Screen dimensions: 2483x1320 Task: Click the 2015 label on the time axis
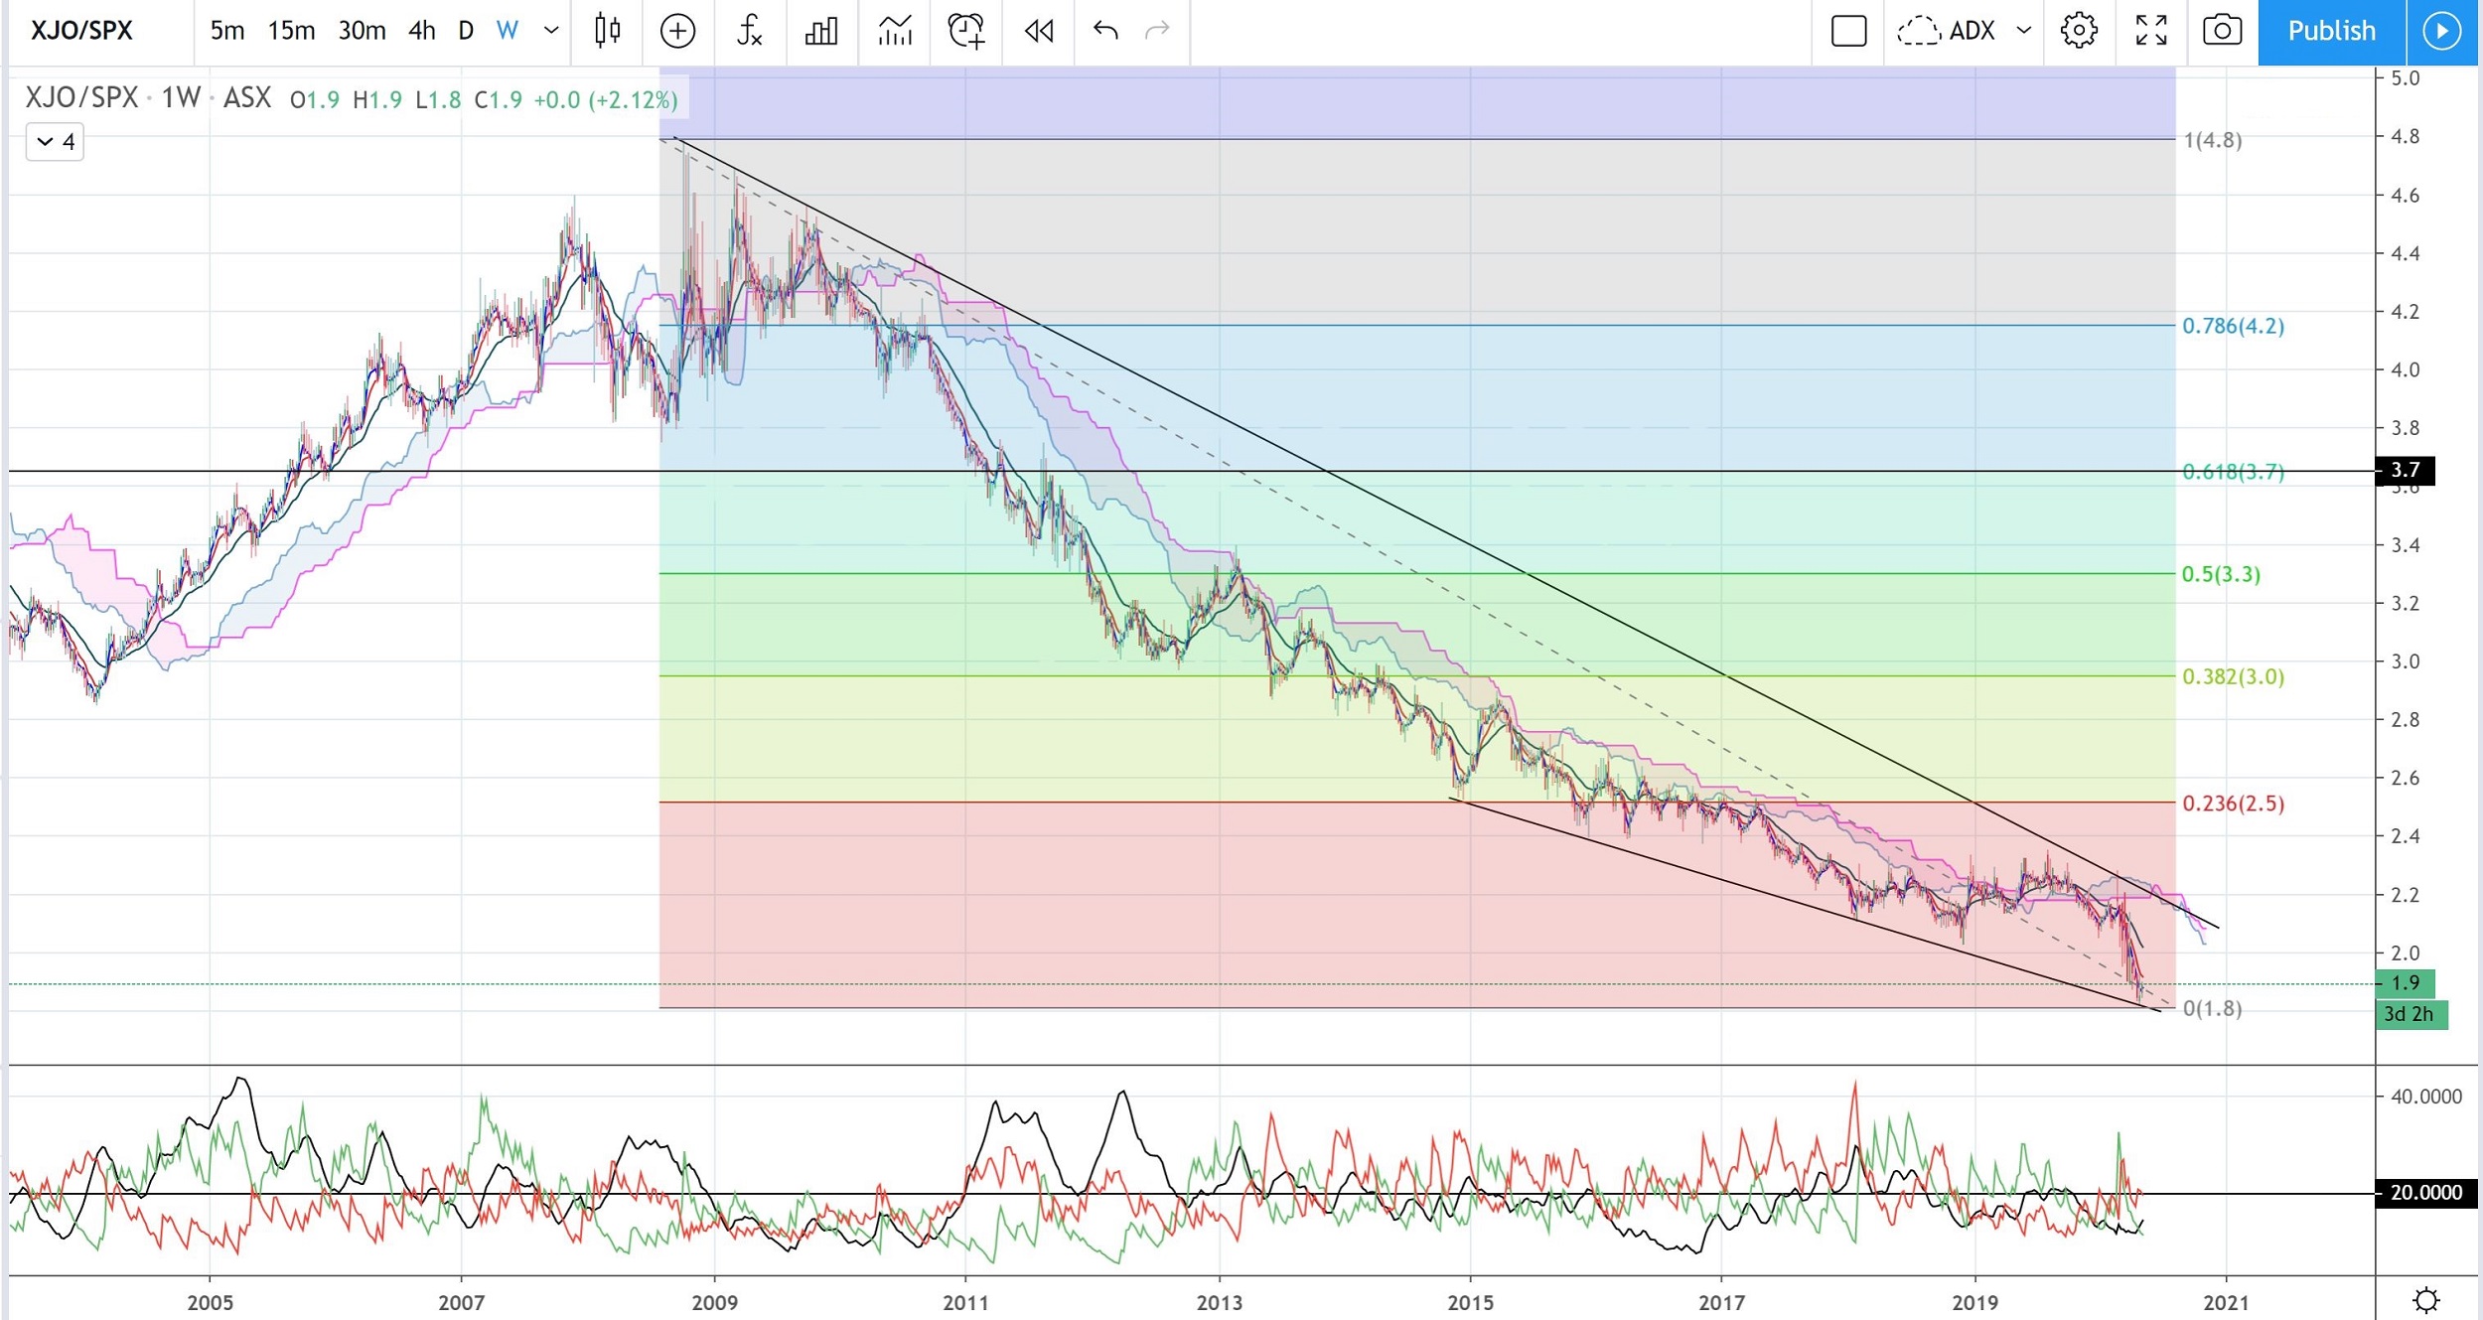[1470, 1302]
